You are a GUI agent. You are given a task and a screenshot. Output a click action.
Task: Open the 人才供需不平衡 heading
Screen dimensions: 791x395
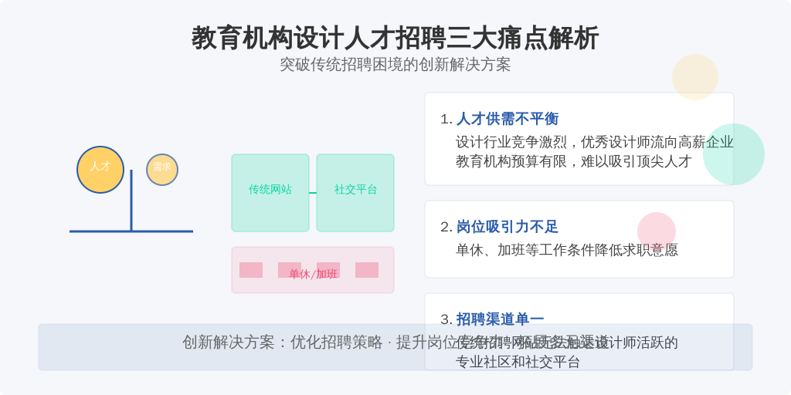508,120
